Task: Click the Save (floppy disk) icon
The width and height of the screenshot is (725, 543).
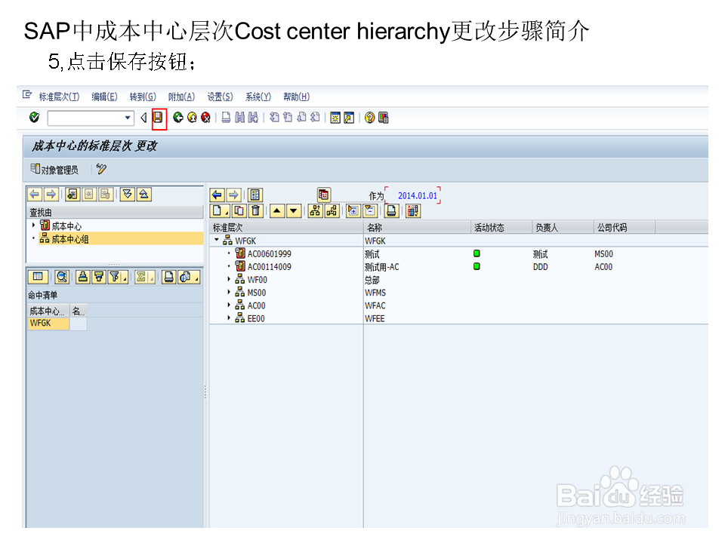Action: [x=158, y=118]
